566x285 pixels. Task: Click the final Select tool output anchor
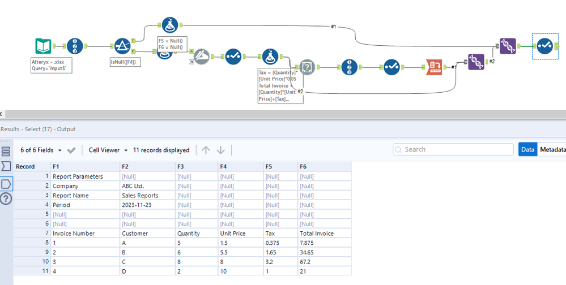click(x=556, y=46)
